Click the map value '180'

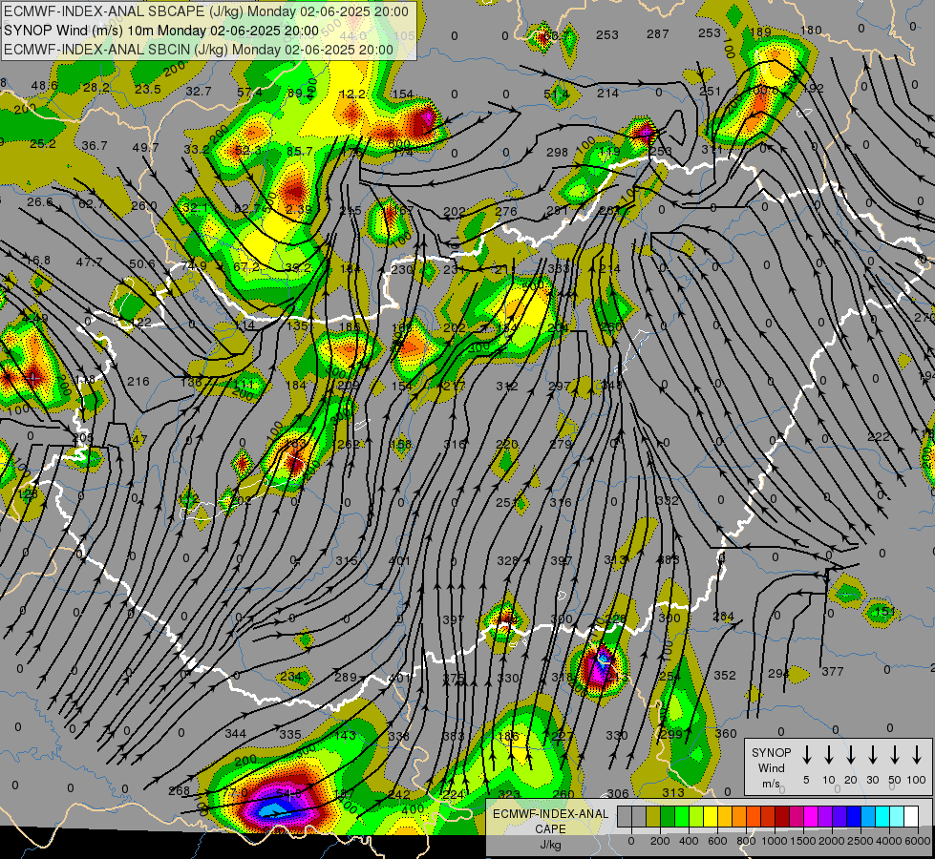811,30
